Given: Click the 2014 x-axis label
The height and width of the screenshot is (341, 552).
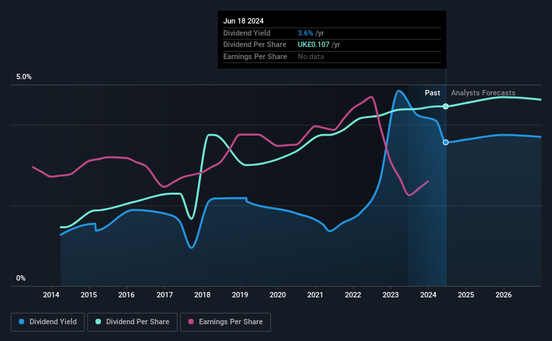Looking at the screenshot, I should [51, 295].
